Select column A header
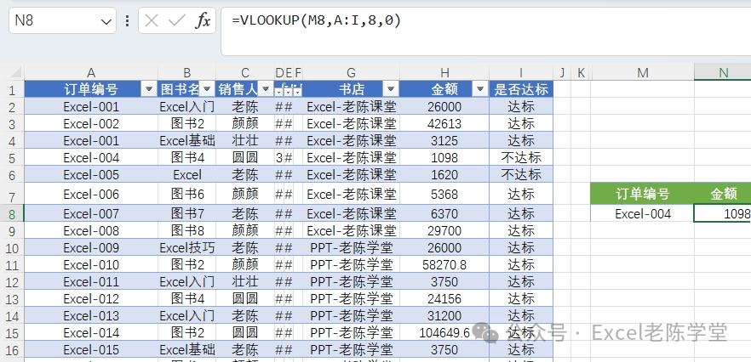 [x=91, y=73]
